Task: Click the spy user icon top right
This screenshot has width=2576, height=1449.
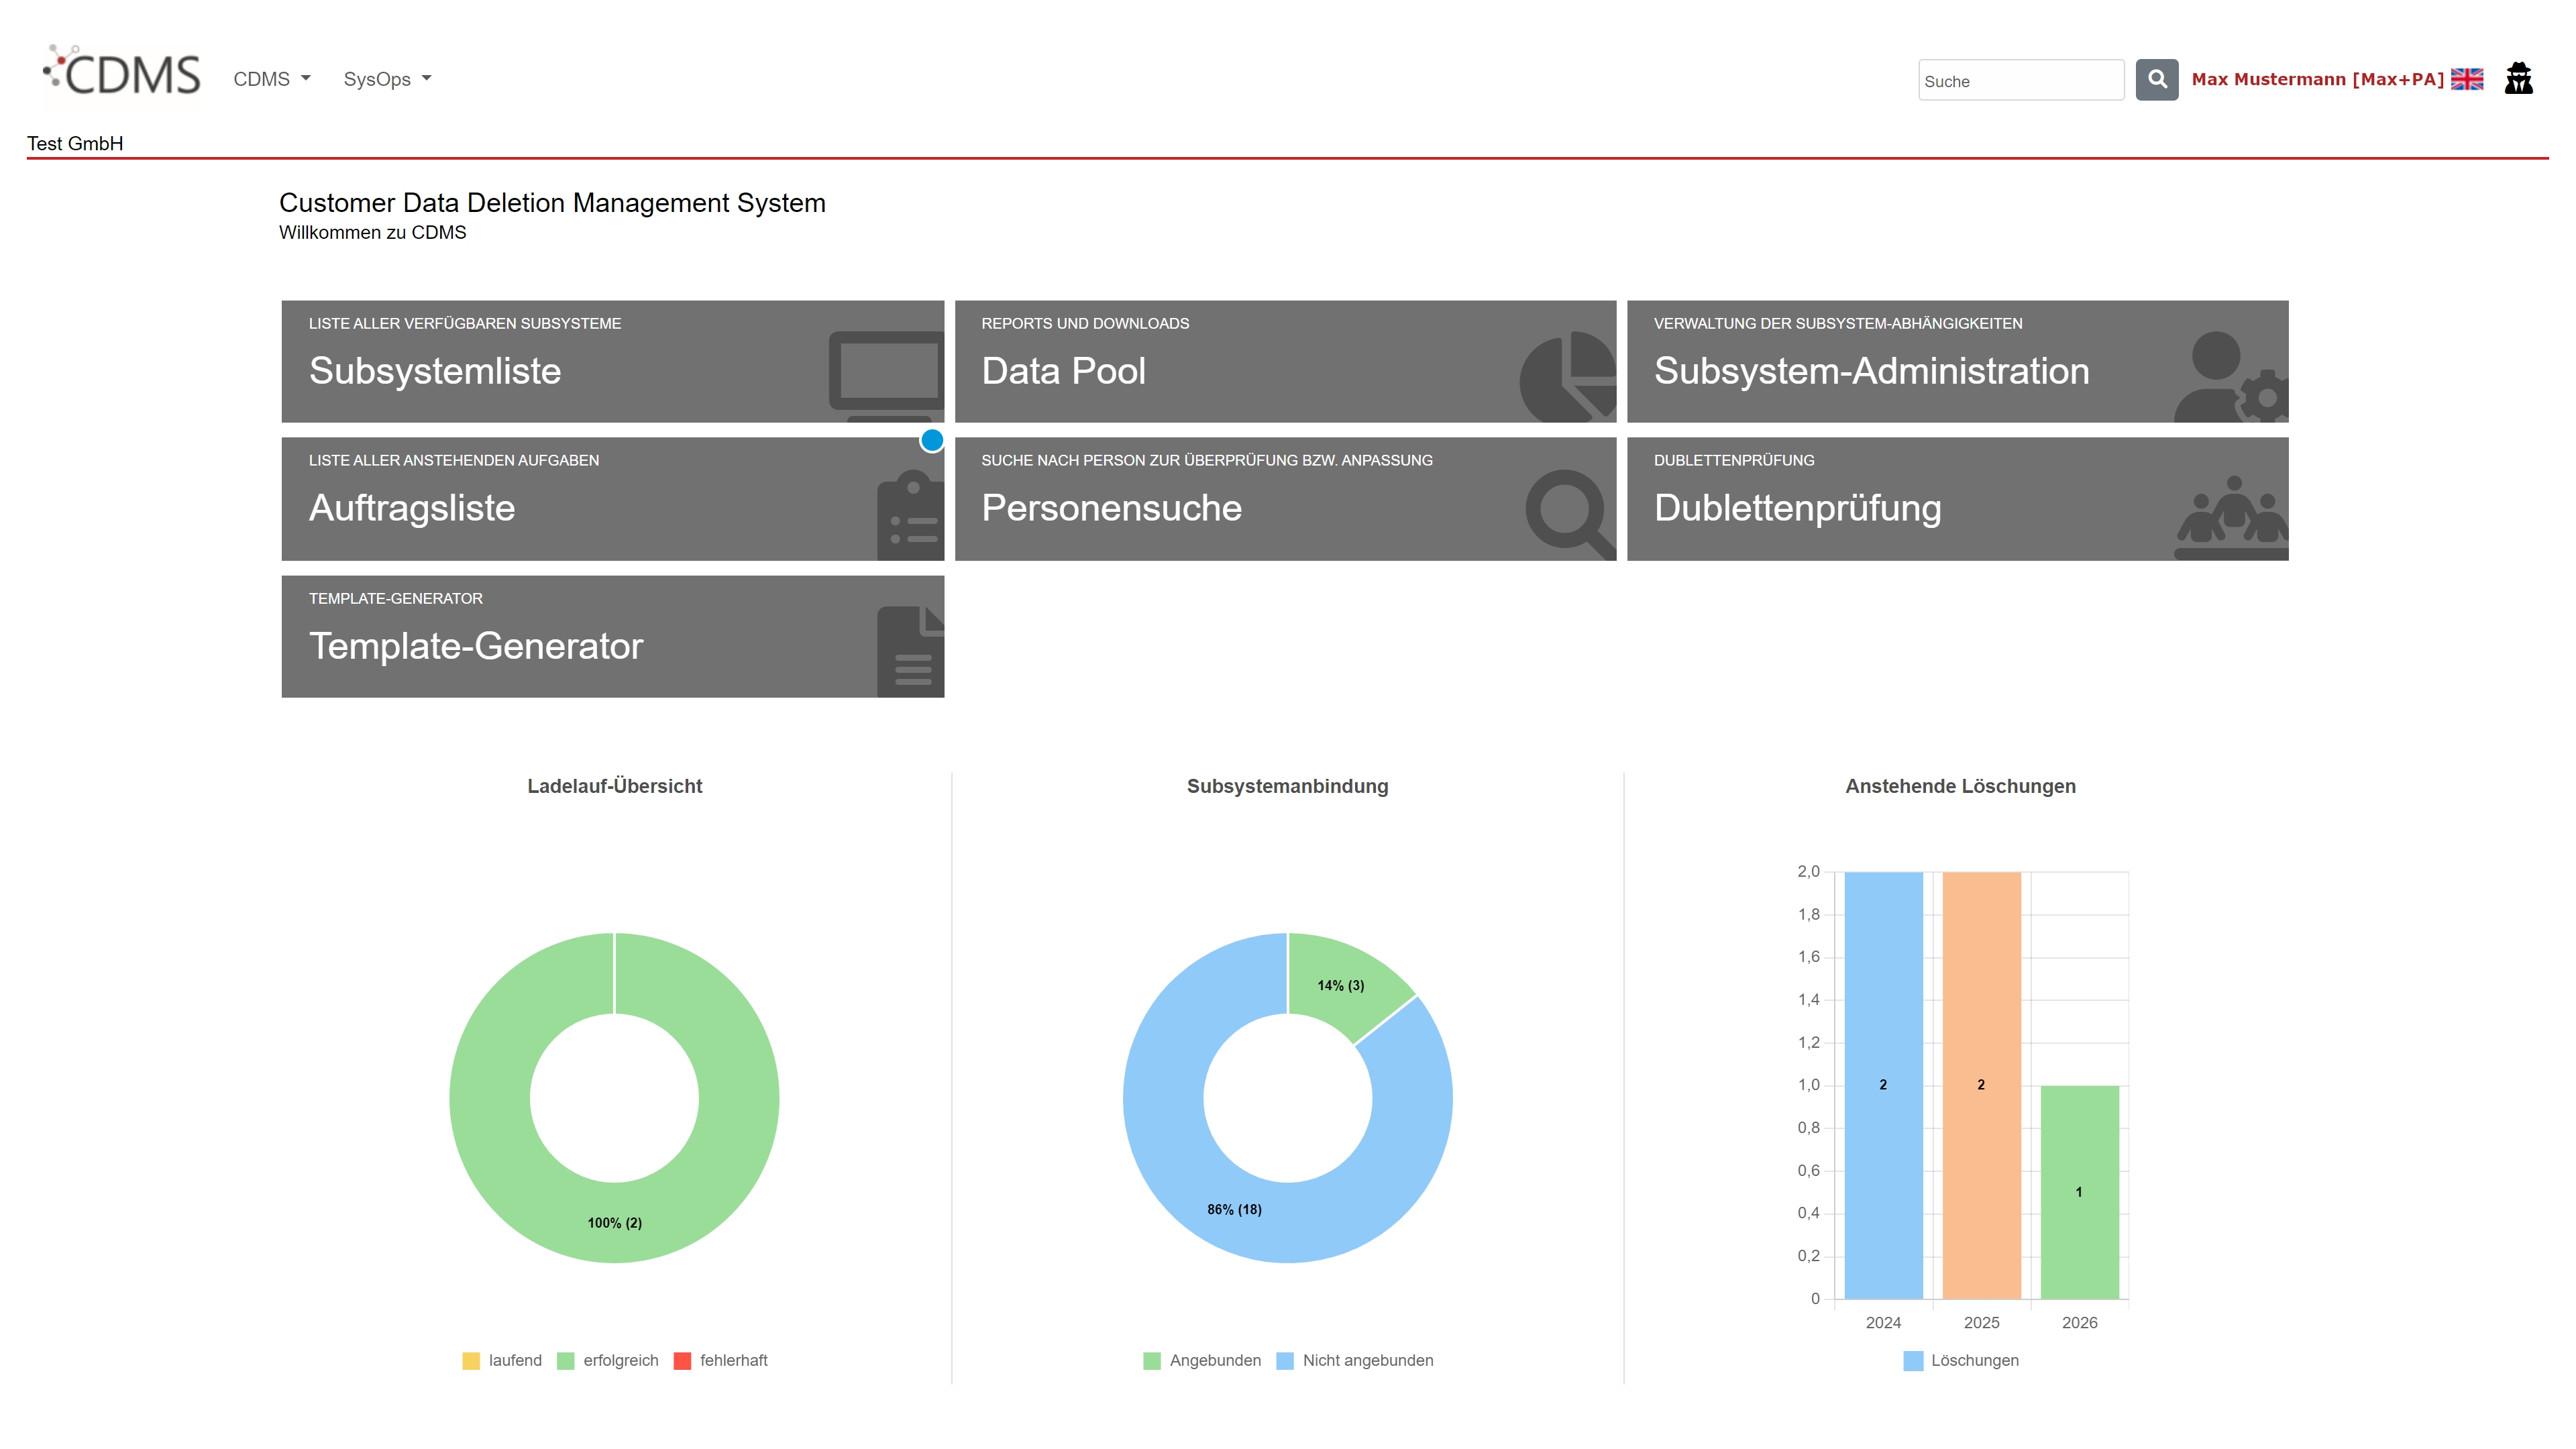Action: 2518,78
